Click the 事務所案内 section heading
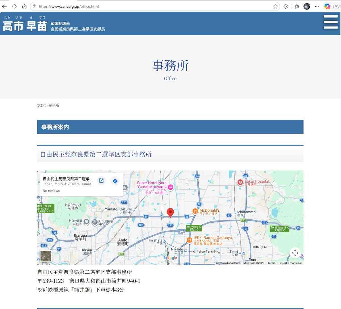 pos(55,127)
